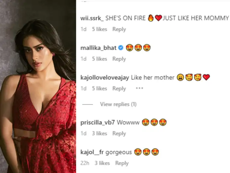Image resolution: width=230 pixels, height=173 pixels.
Task: Reply to kajolloveloveajay comment
Action: coord(119,88)
